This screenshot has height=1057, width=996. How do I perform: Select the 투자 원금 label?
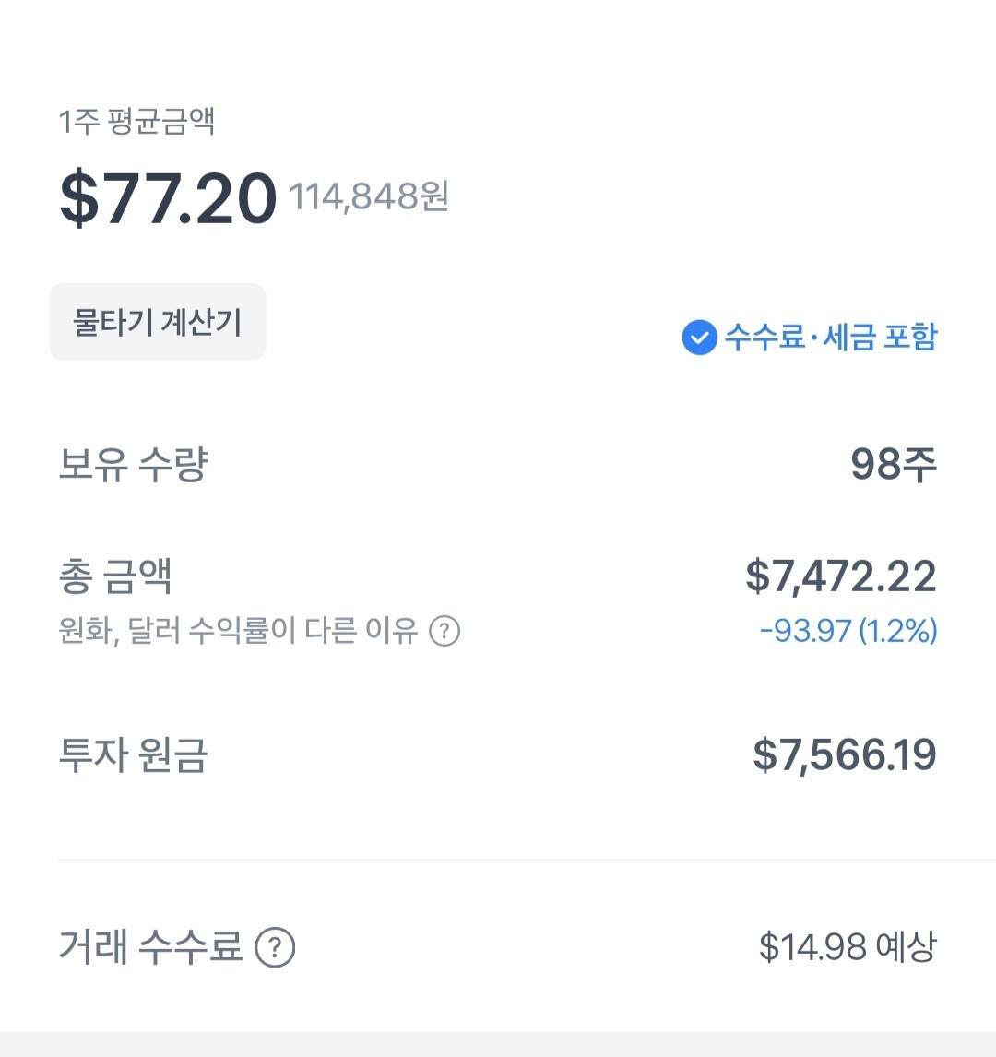[133, 755]
